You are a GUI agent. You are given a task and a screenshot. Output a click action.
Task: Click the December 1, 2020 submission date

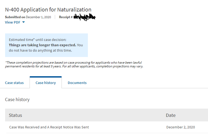38,17
